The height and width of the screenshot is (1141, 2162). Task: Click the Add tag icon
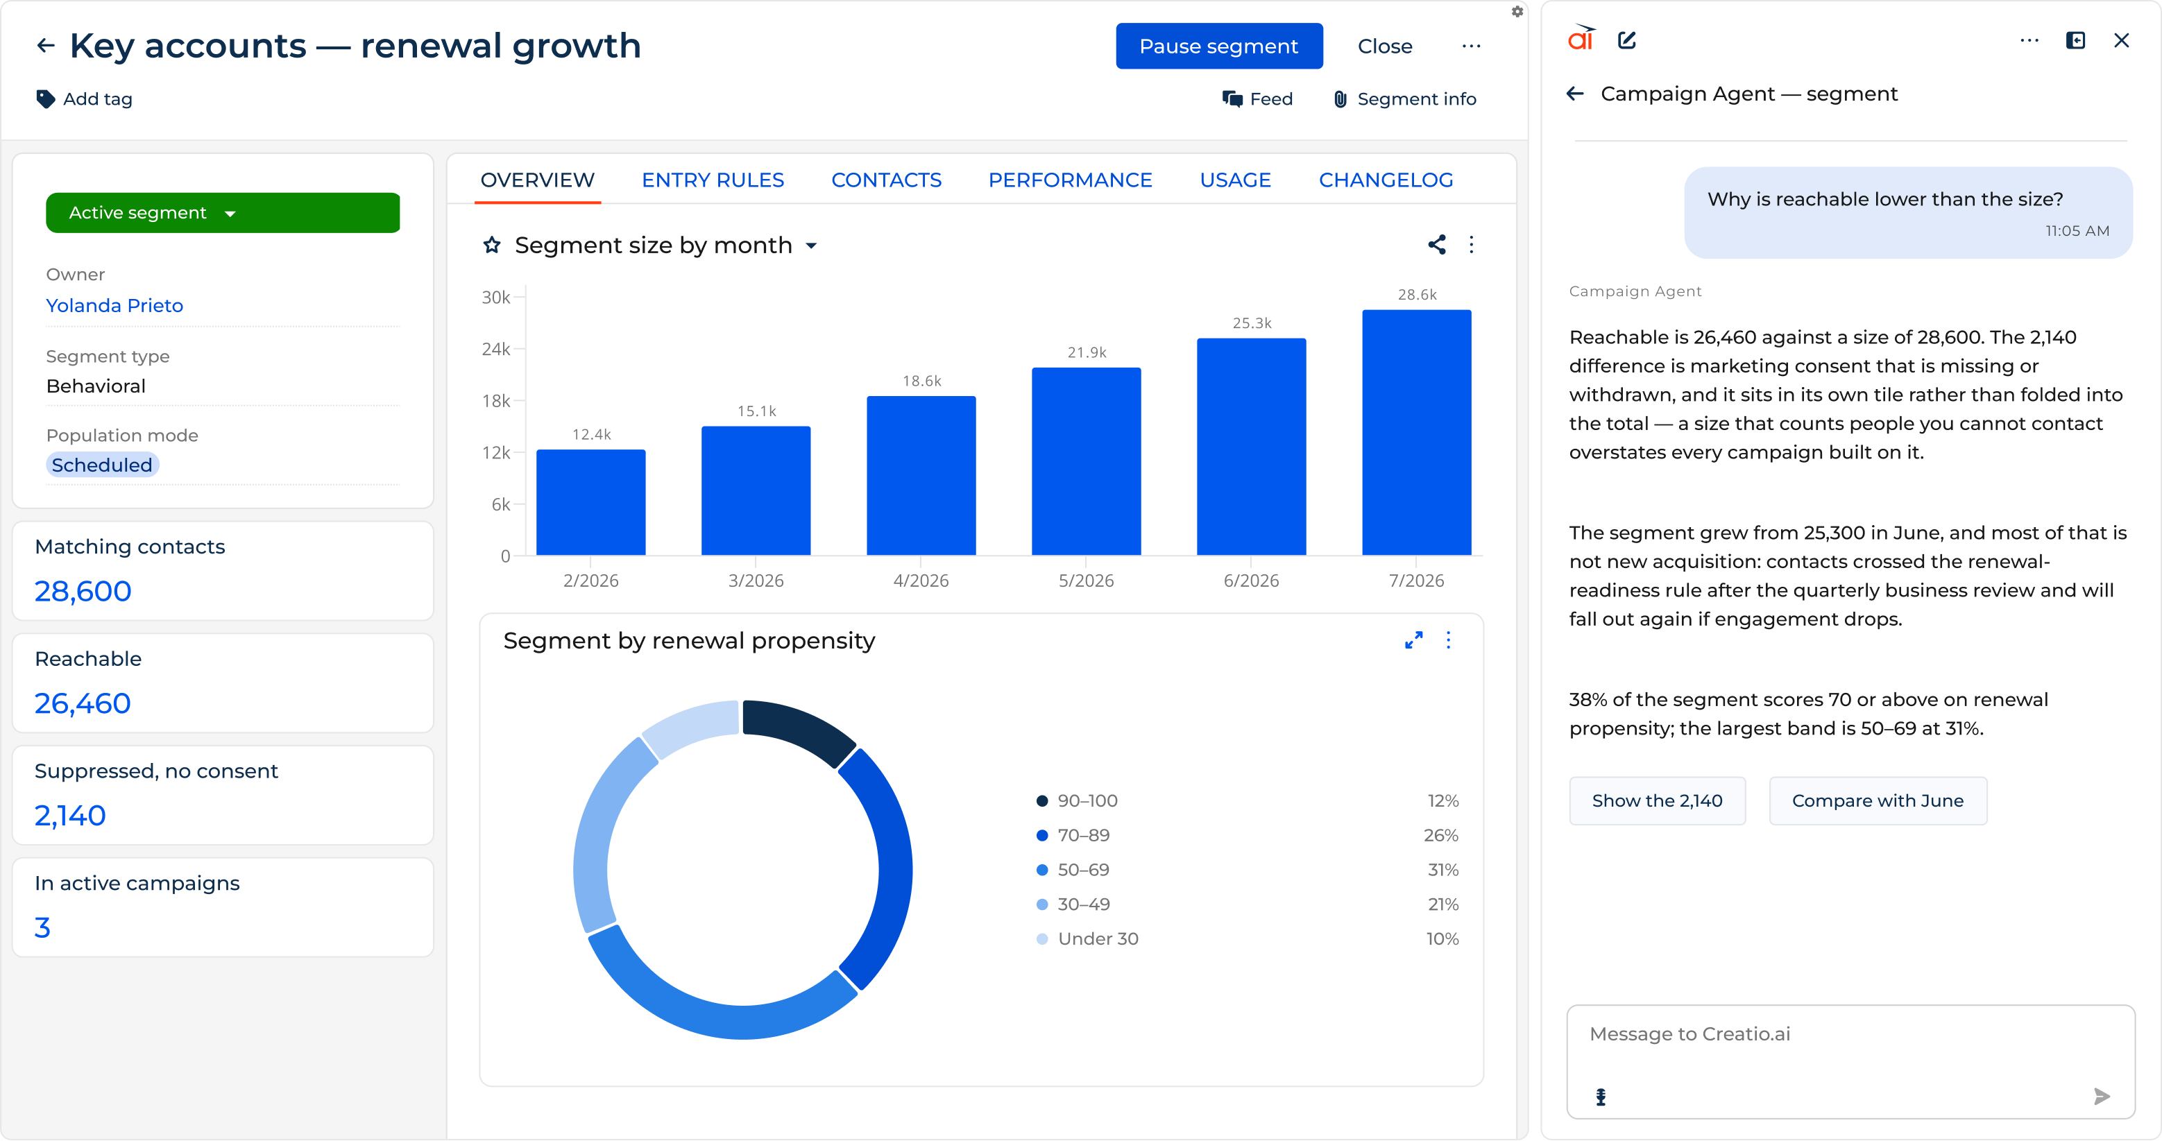[45, 99]
